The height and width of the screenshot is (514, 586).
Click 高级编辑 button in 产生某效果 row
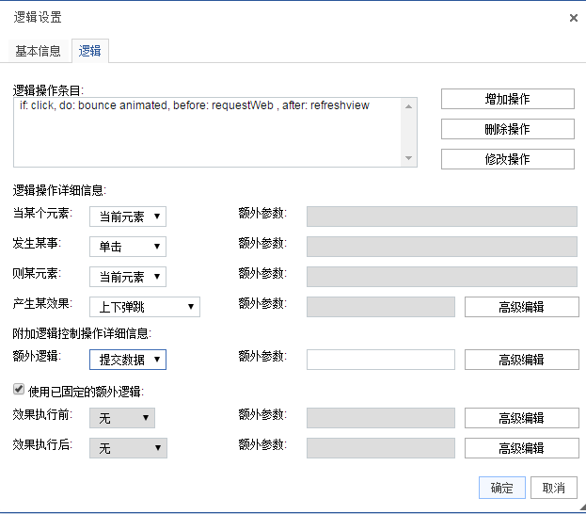522,307
